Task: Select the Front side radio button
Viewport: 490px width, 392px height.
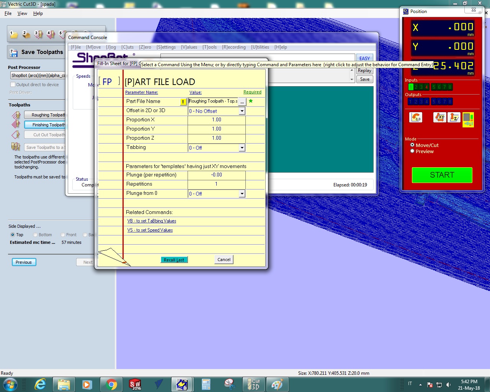Action: [x=62, y=235]
